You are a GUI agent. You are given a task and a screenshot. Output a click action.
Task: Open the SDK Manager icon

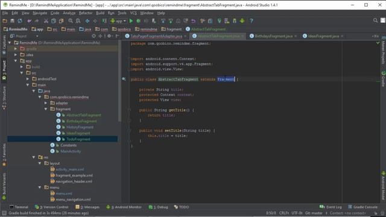pyautogui.click(x=235, y=21)
